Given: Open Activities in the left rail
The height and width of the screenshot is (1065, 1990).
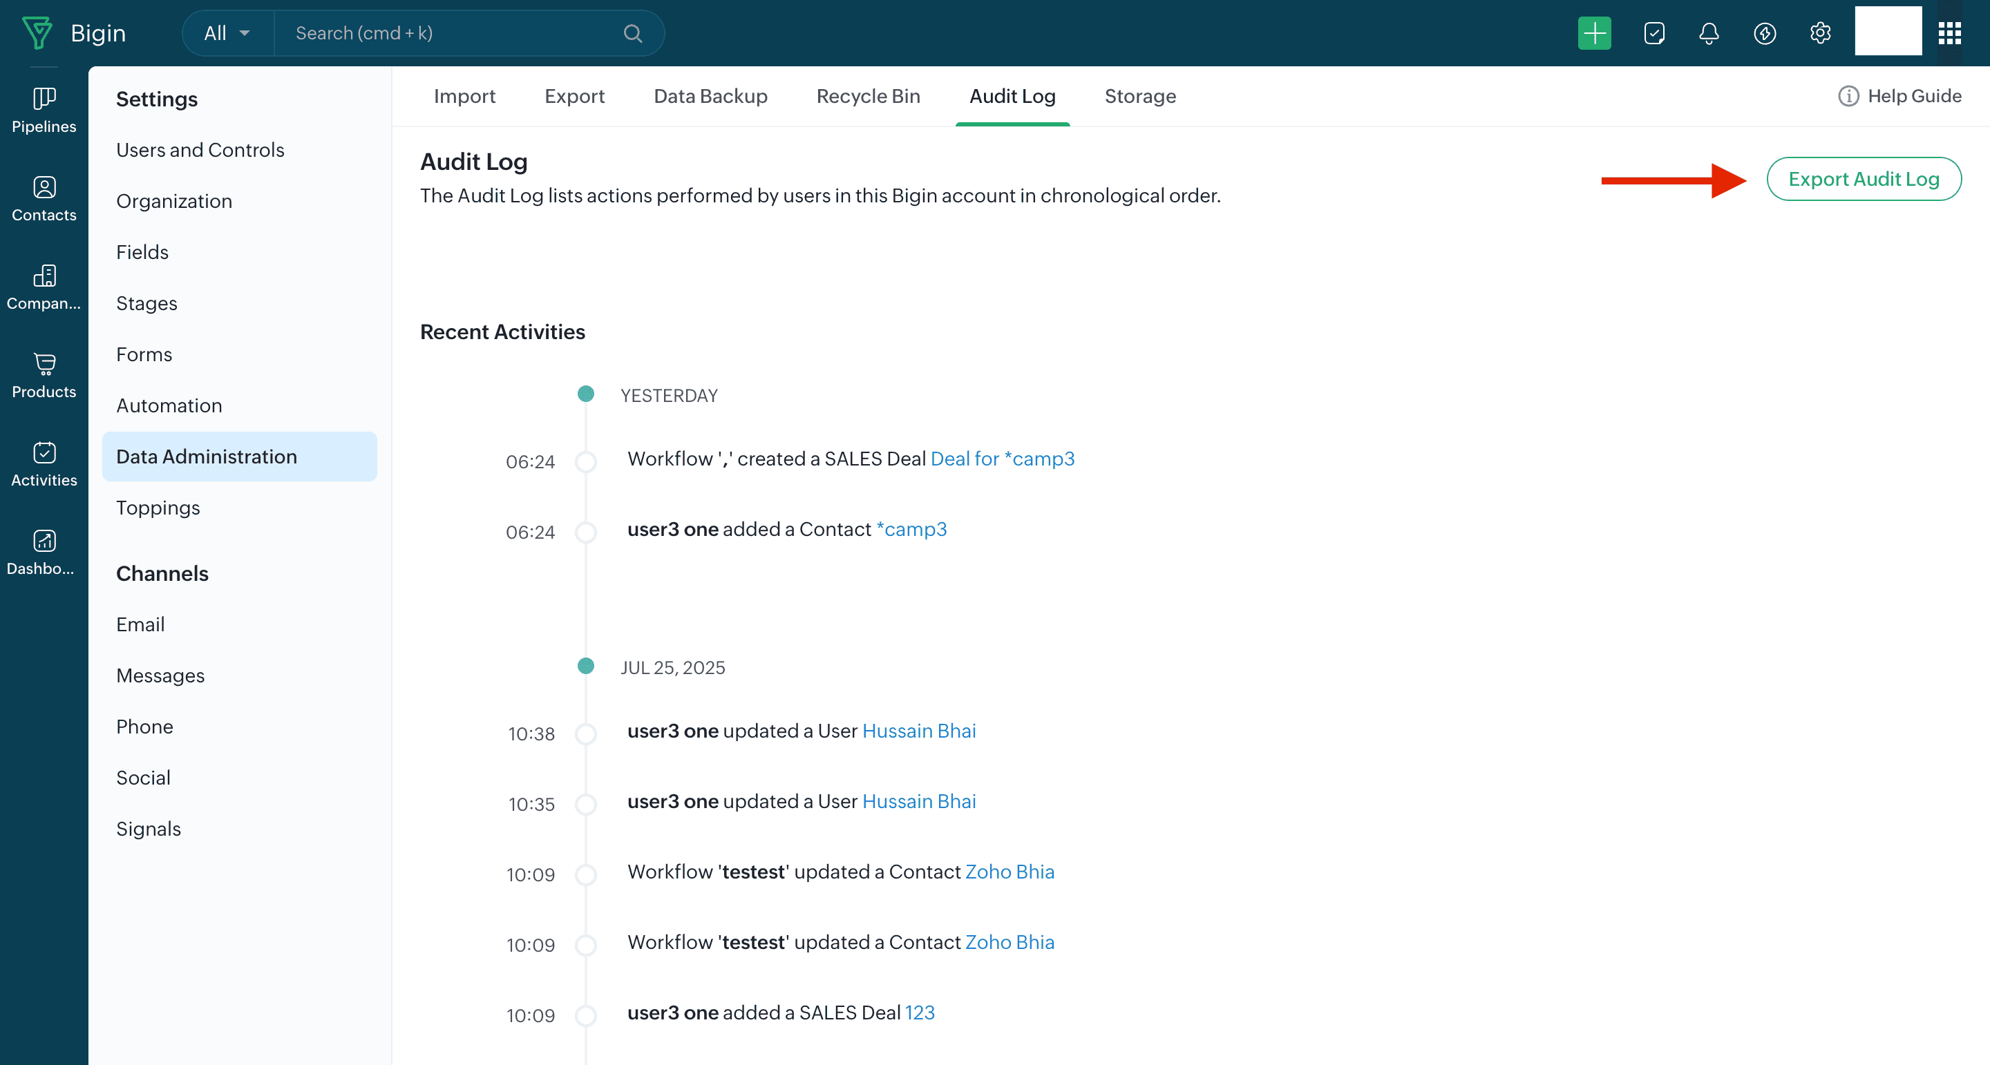Looking at the screenshot, I should (x=44, y=452).
